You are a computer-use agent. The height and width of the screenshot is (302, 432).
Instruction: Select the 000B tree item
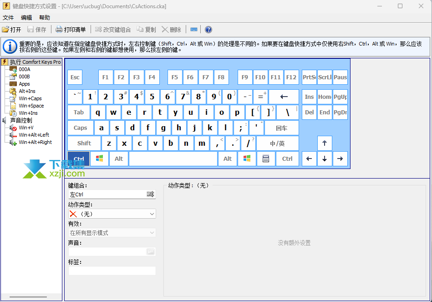(x=24, y=77)
